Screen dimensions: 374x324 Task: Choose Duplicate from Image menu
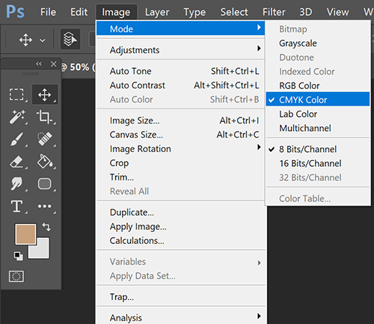point(180,213)
